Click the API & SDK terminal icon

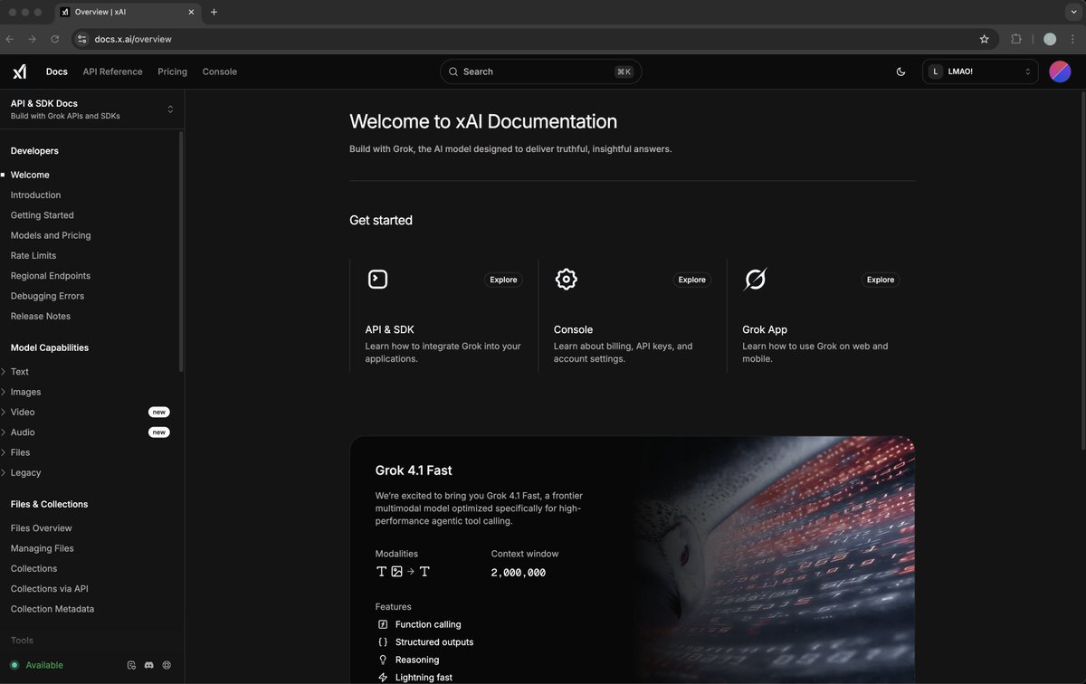378,280
